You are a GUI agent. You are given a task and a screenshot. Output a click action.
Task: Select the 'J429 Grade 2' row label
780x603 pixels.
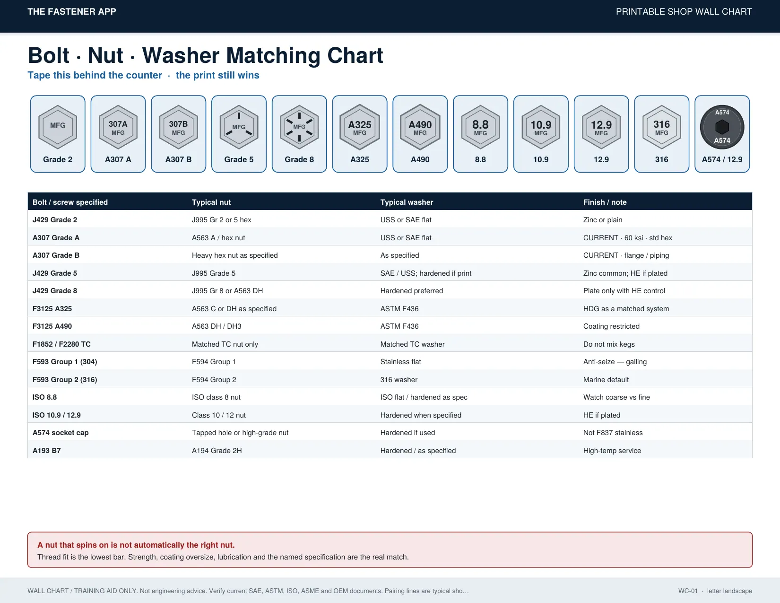tap(55, 220)
